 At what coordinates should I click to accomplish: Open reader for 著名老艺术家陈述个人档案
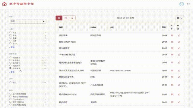(172, 70)
